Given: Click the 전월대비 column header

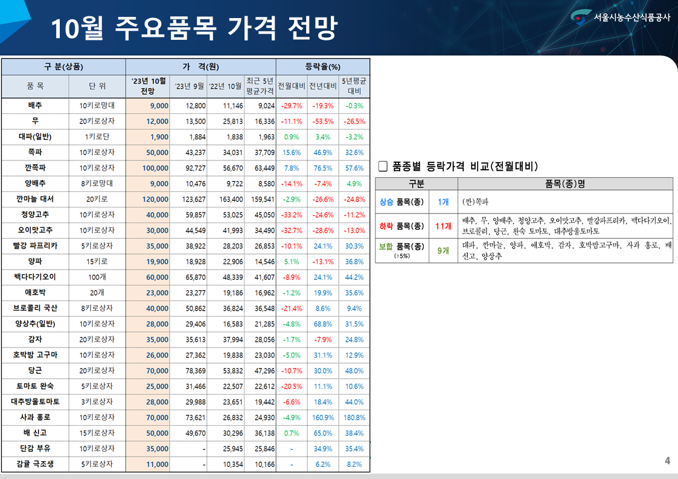Looking at the screenshot, I should point(292,86).
